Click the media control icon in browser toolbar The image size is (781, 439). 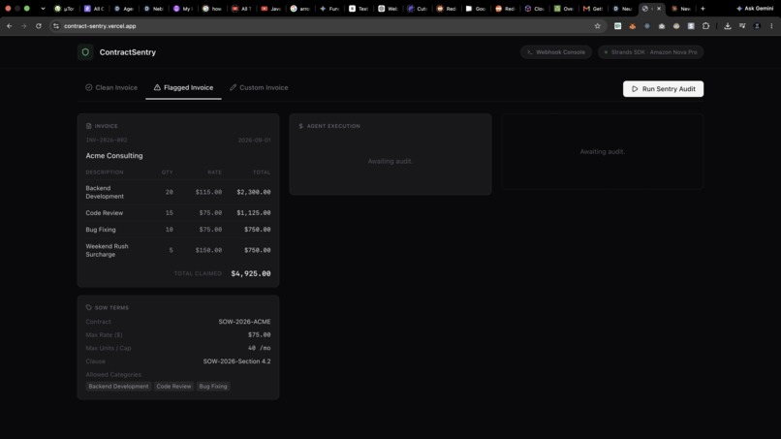tap(742, 26)
